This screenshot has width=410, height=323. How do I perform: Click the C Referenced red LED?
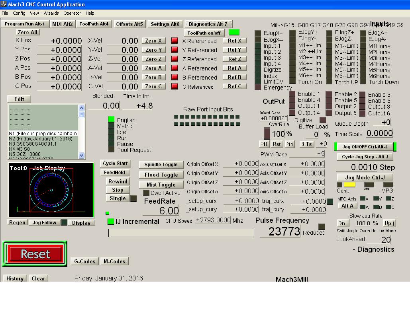pyautogui.click(x=175, y=86)
